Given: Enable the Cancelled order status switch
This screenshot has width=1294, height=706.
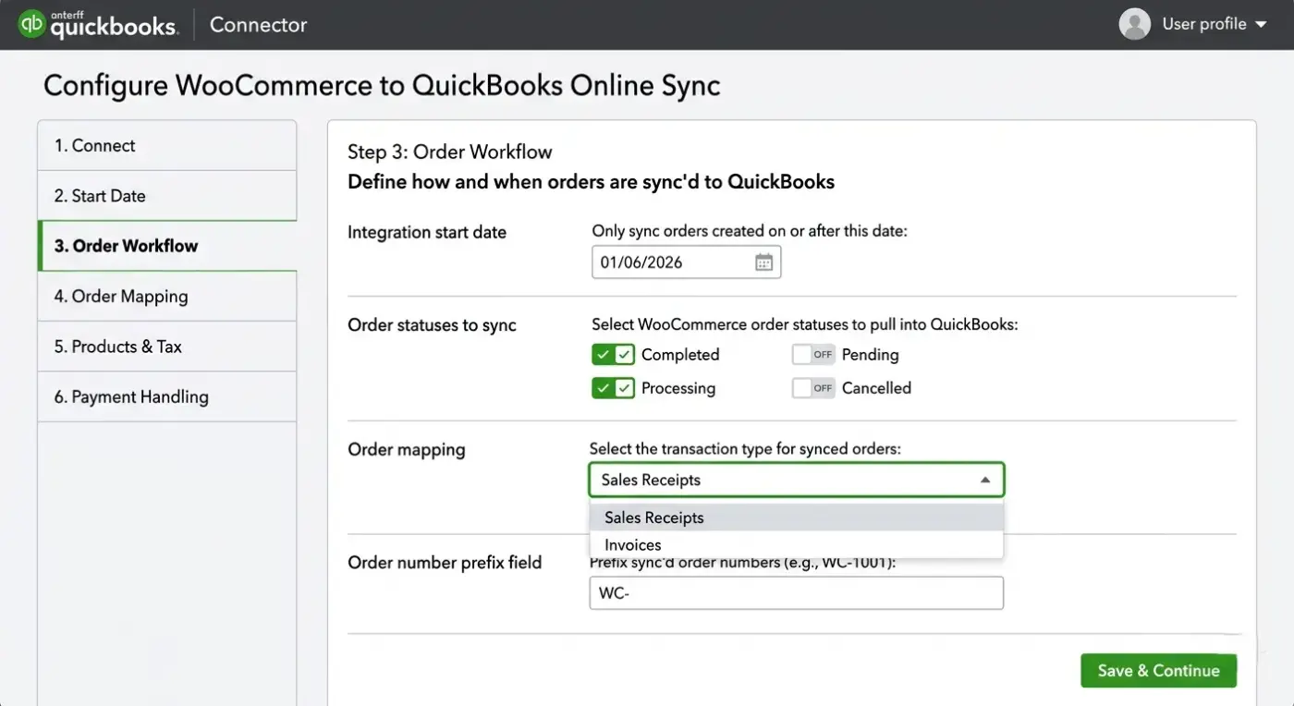Looking at the screenshot, I should click(813, 388).
